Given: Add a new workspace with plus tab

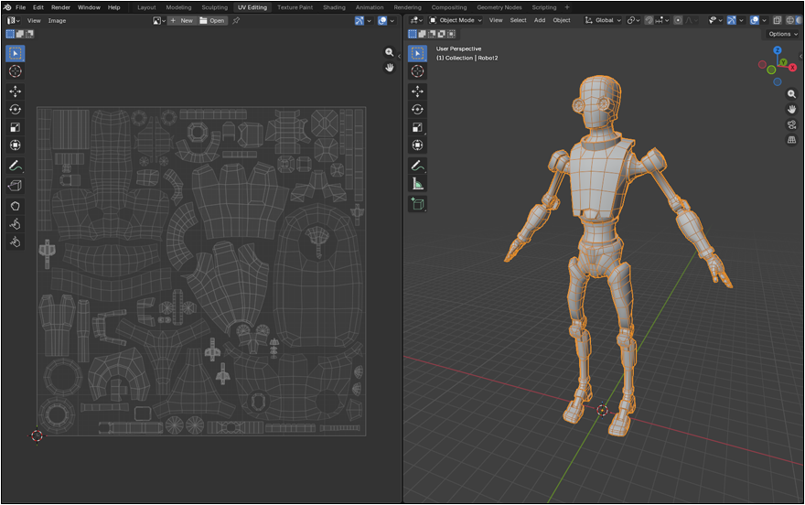Looking at the screenshot, I should (567, 7).
